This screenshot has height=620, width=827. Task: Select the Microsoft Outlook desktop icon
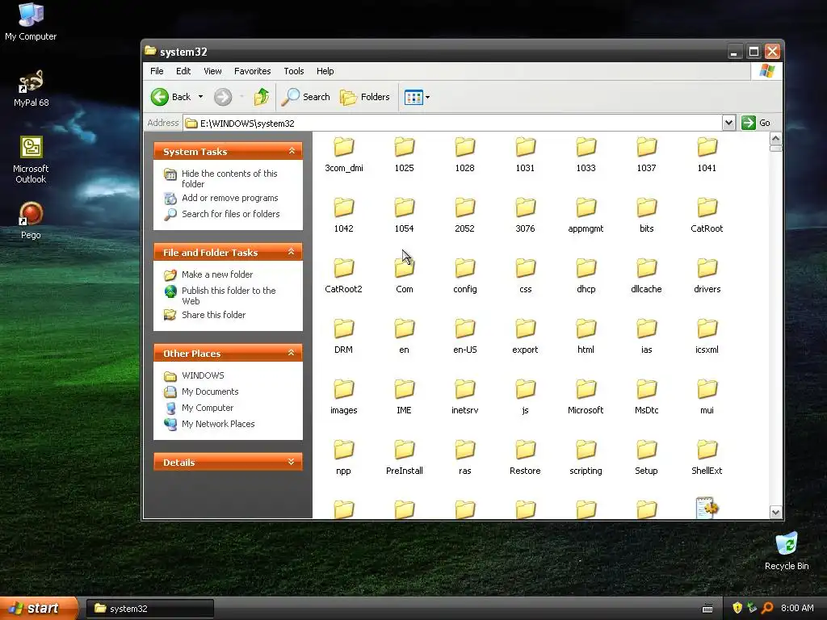tap(31, 160)
